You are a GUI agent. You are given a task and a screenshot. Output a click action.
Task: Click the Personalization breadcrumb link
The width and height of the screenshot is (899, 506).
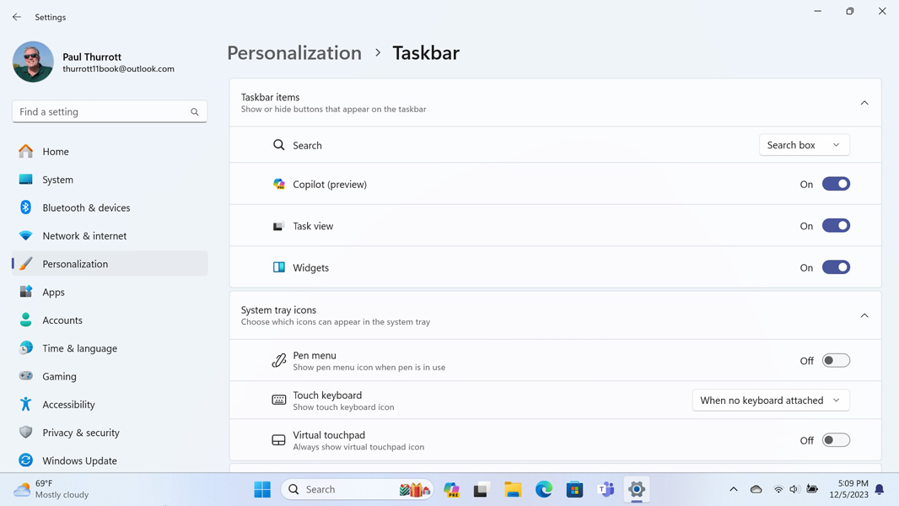pyautogui.click(x=294, y=53)
